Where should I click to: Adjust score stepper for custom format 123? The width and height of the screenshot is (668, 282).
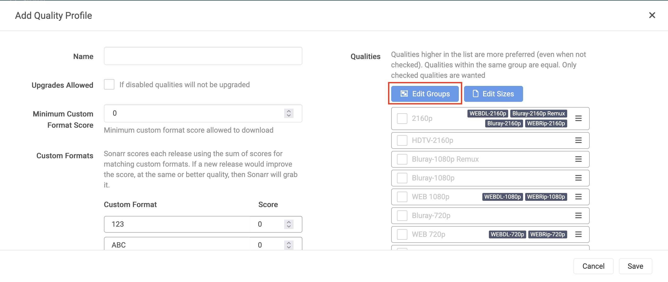(x=289, y=224)
